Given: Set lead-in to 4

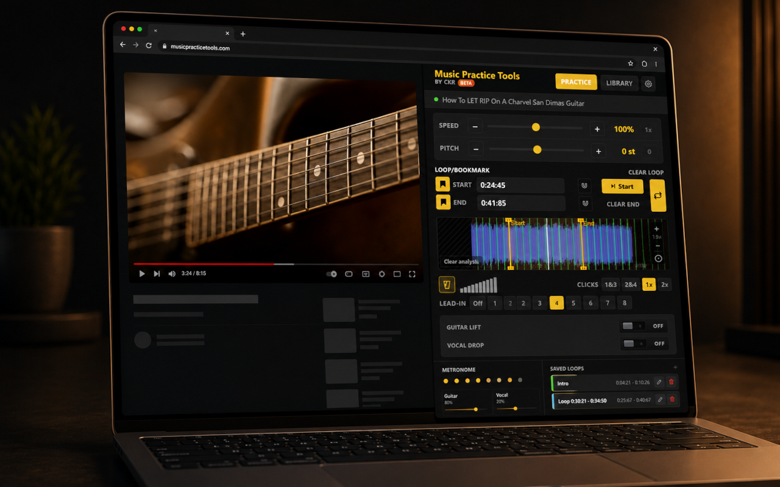Looking at the screenshot, I should click(556, 303).
